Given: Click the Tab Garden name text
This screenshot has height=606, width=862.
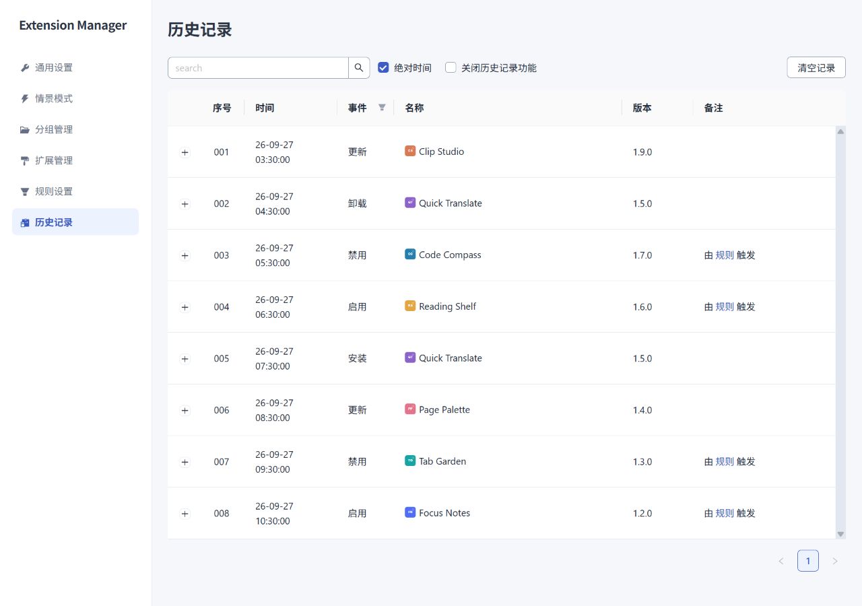Looking at the screenshot, I should coord(442,461).
